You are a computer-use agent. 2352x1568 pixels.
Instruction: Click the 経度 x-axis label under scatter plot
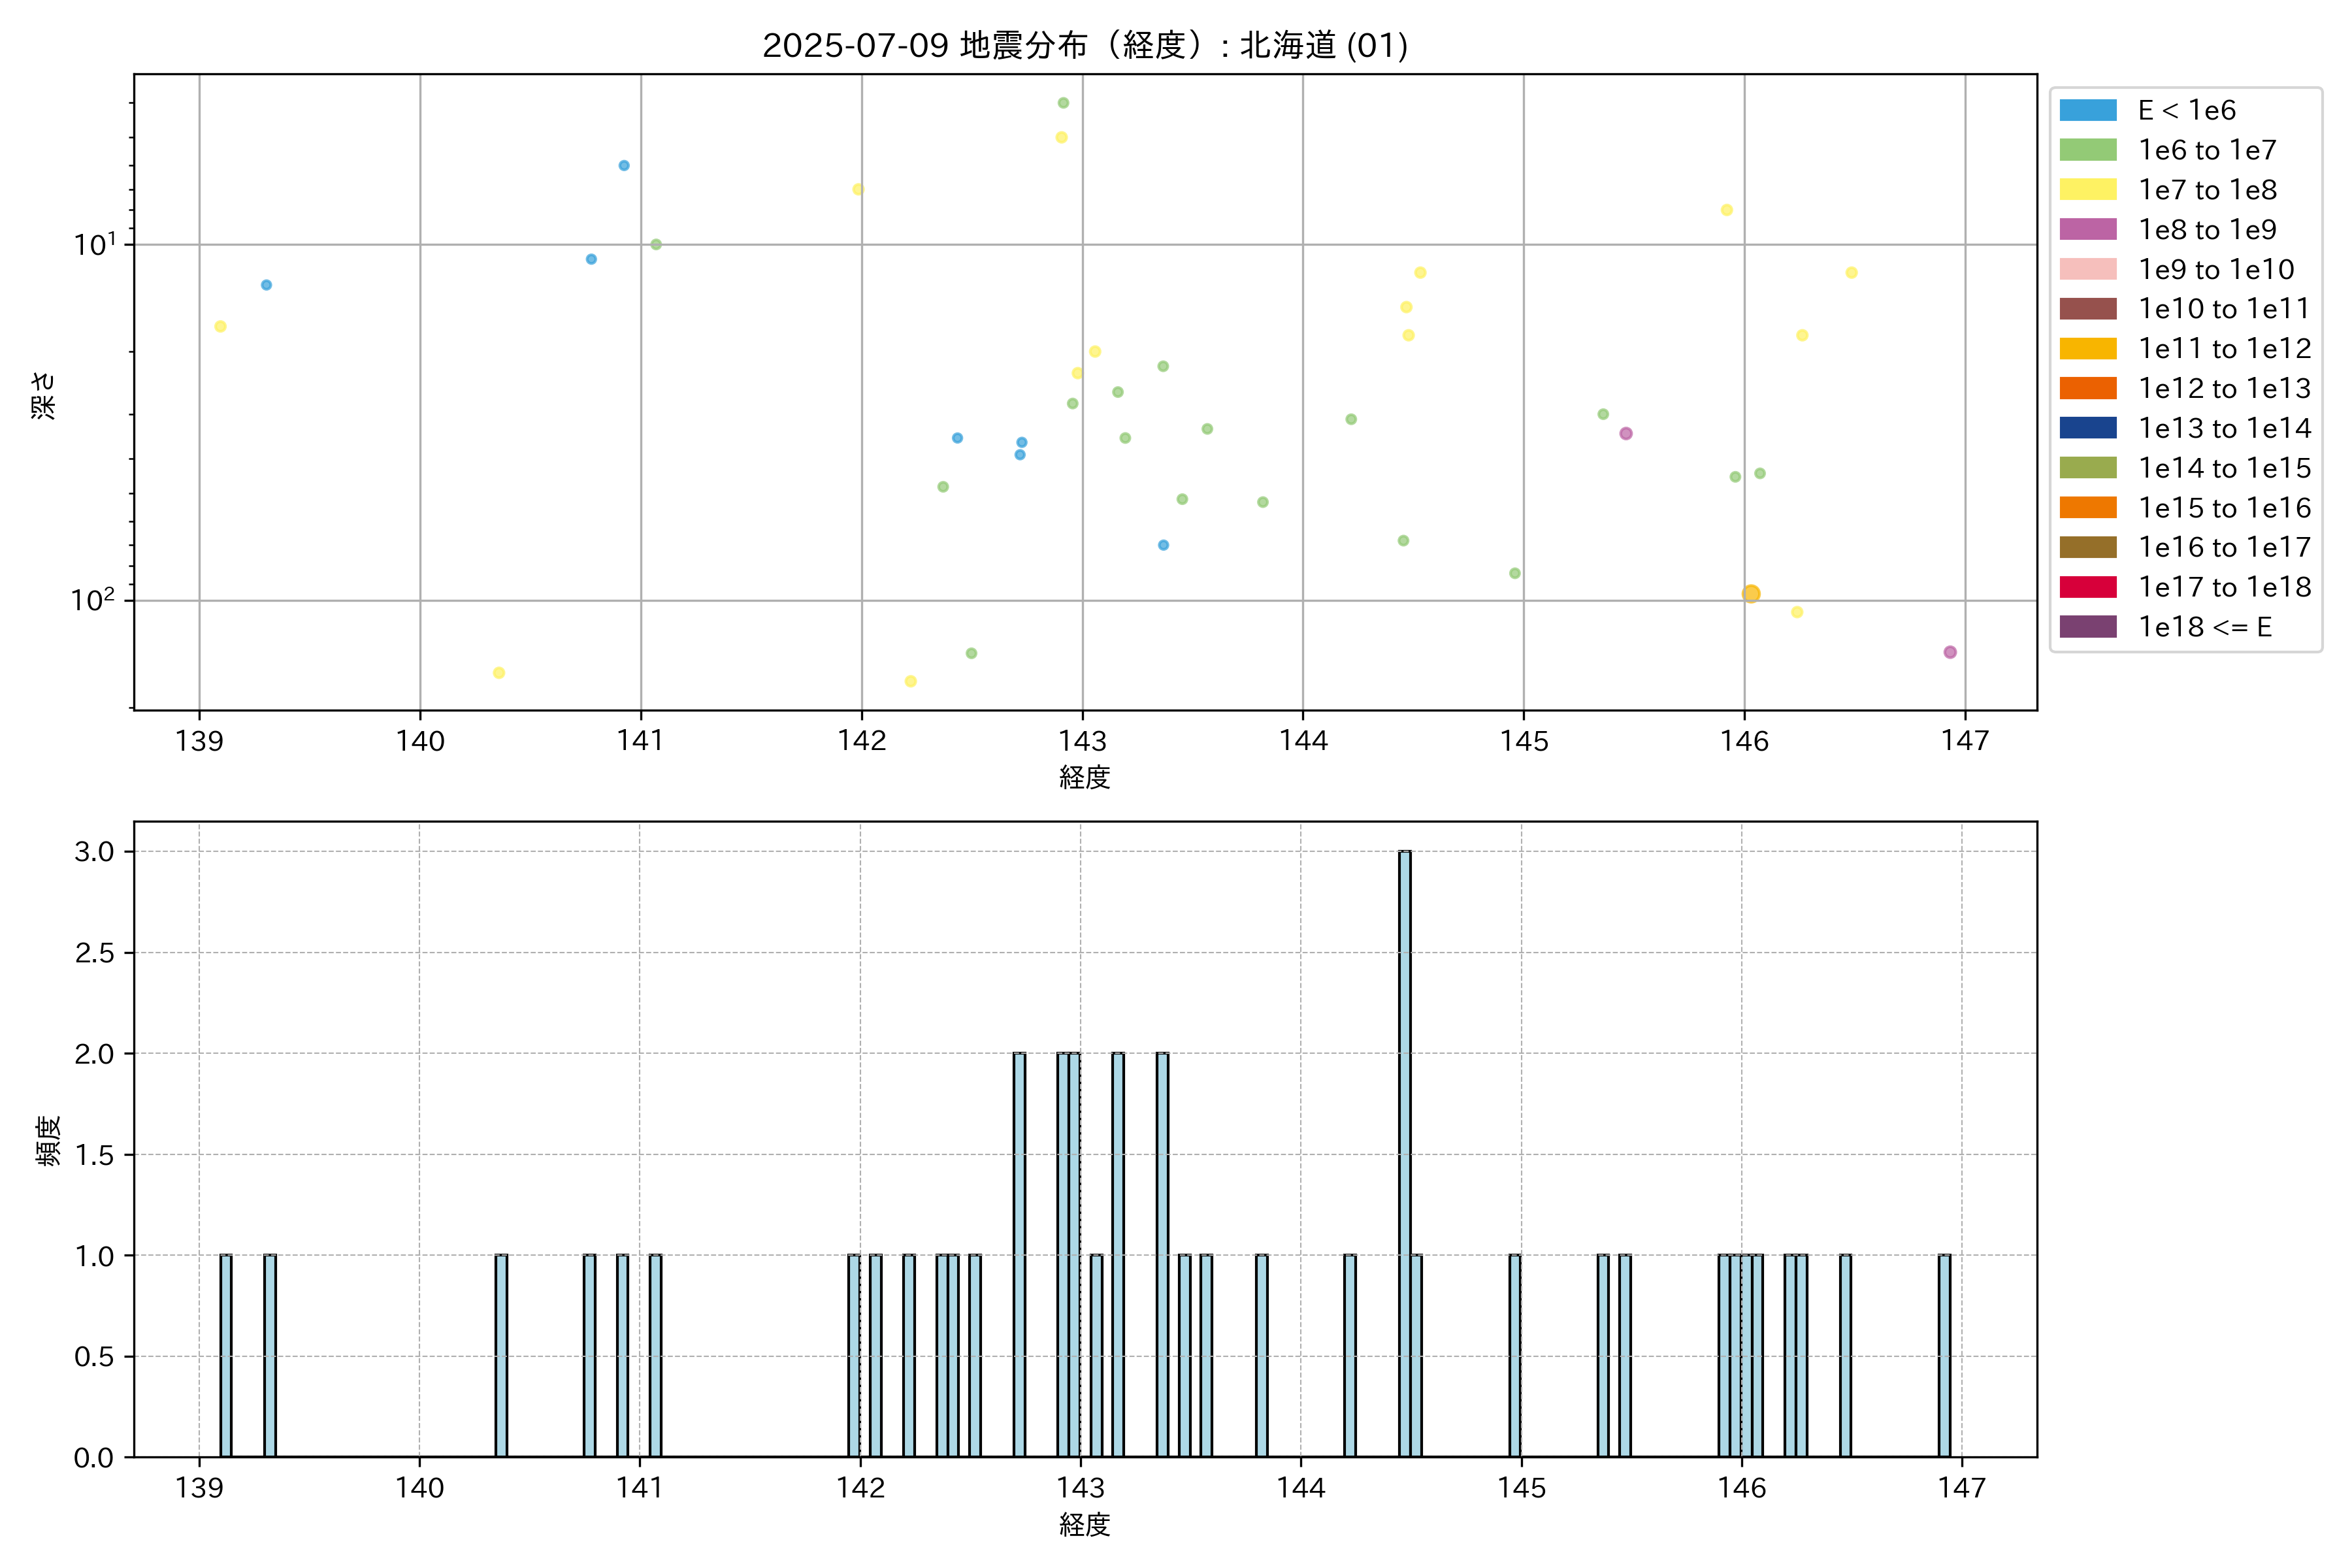1084,777
